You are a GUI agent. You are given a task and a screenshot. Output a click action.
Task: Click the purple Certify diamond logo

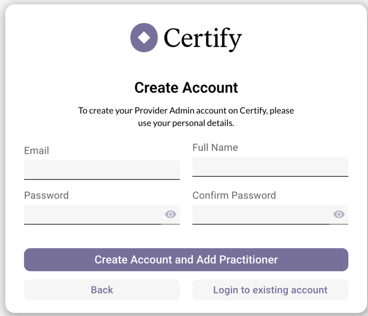click(144, 37)
